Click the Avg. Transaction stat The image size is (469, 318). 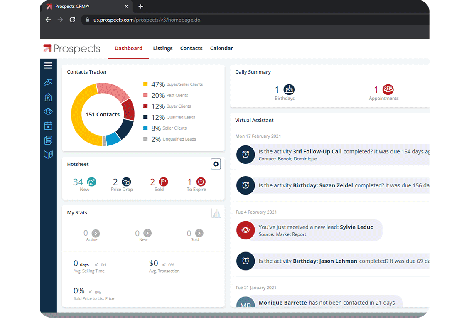164,267
